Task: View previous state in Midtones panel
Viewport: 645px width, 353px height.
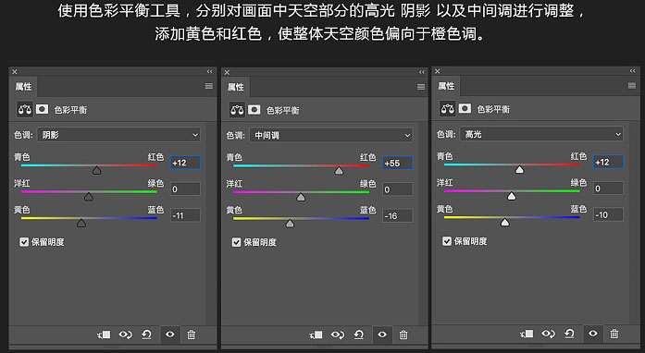Action: point(338,335)
